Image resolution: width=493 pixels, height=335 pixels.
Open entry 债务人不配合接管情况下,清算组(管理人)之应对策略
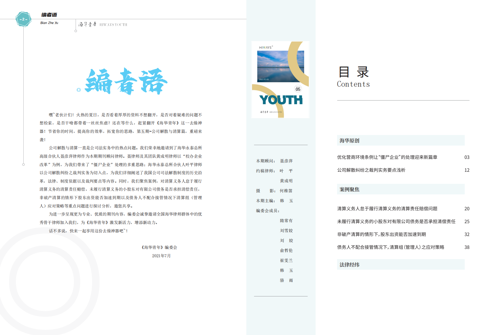coord(391,247)
